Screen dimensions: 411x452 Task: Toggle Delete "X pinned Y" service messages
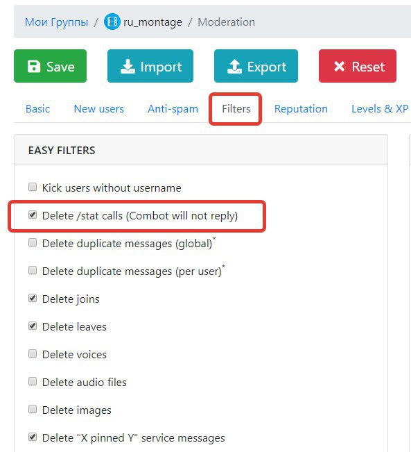click(33, 437)
